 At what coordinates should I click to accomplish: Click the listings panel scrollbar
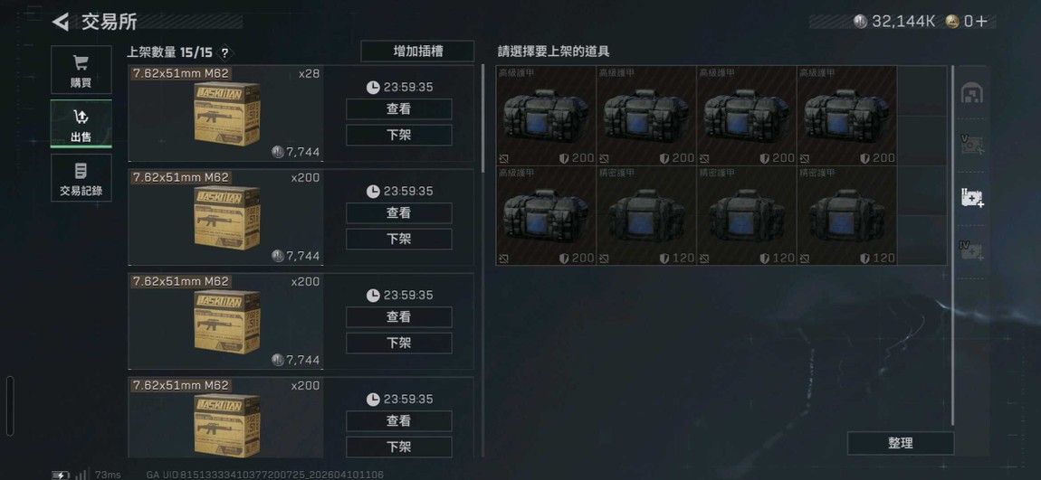coord(482,118)
